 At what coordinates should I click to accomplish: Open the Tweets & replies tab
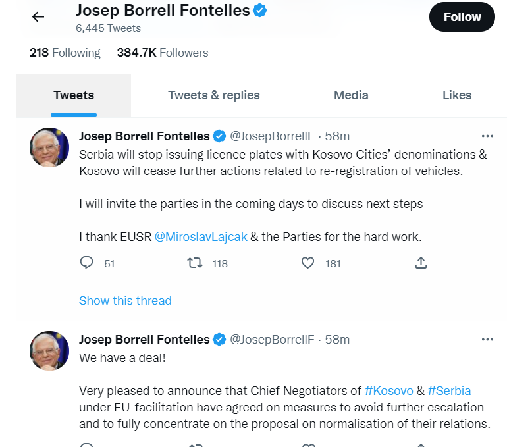tap(214, 95)
